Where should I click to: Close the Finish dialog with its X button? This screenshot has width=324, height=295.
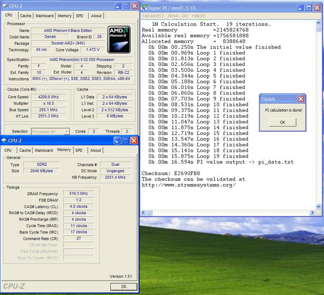click(301, 99)
